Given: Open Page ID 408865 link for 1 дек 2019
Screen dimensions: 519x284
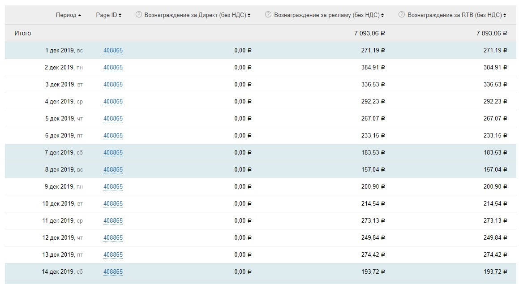Looking at the screenshot, I should pyautogui.click(x=113, y=51).
